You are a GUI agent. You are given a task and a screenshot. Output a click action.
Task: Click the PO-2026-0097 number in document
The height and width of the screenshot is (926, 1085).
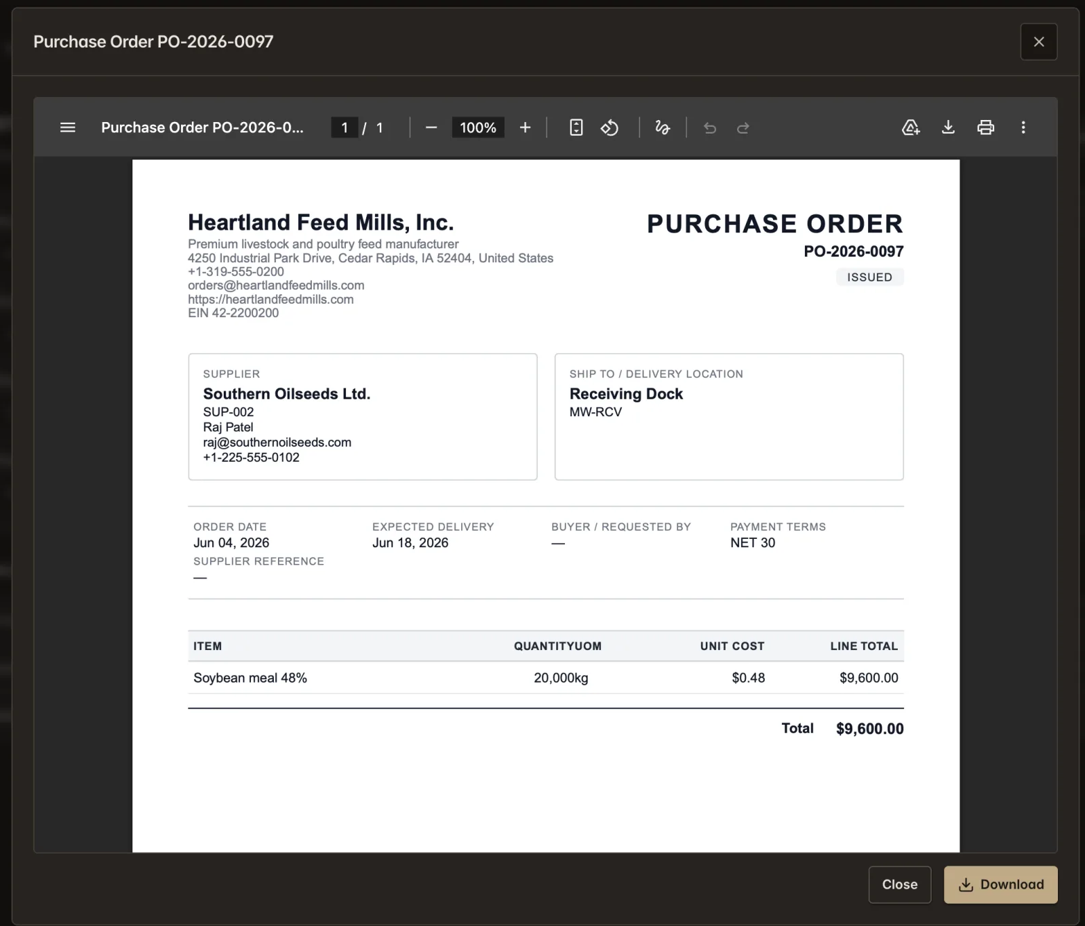(854, 251)
